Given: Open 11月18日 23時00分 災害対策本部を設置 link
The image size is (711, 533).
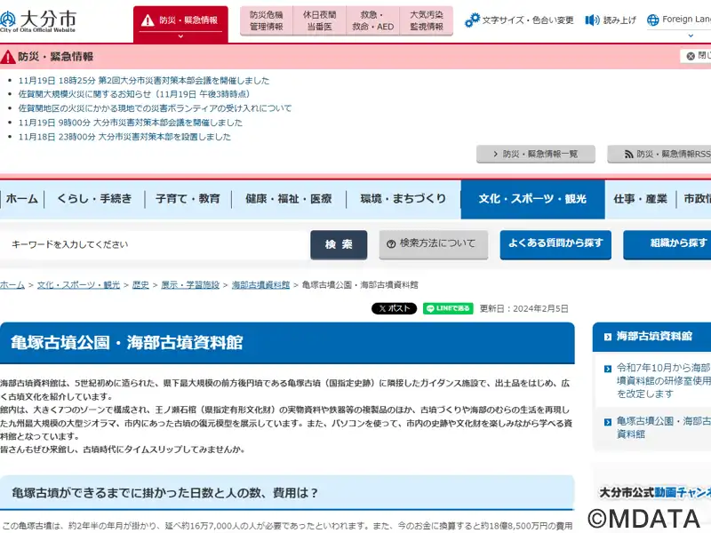Looking at the screenshot, I should click(x=124, y=137).
